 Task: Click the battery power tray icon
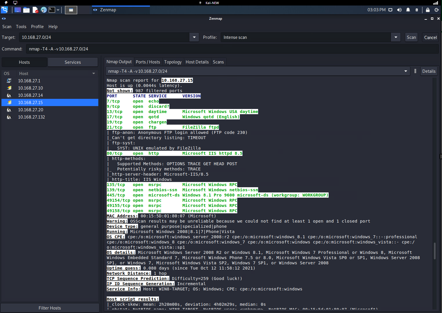(417, 10)
